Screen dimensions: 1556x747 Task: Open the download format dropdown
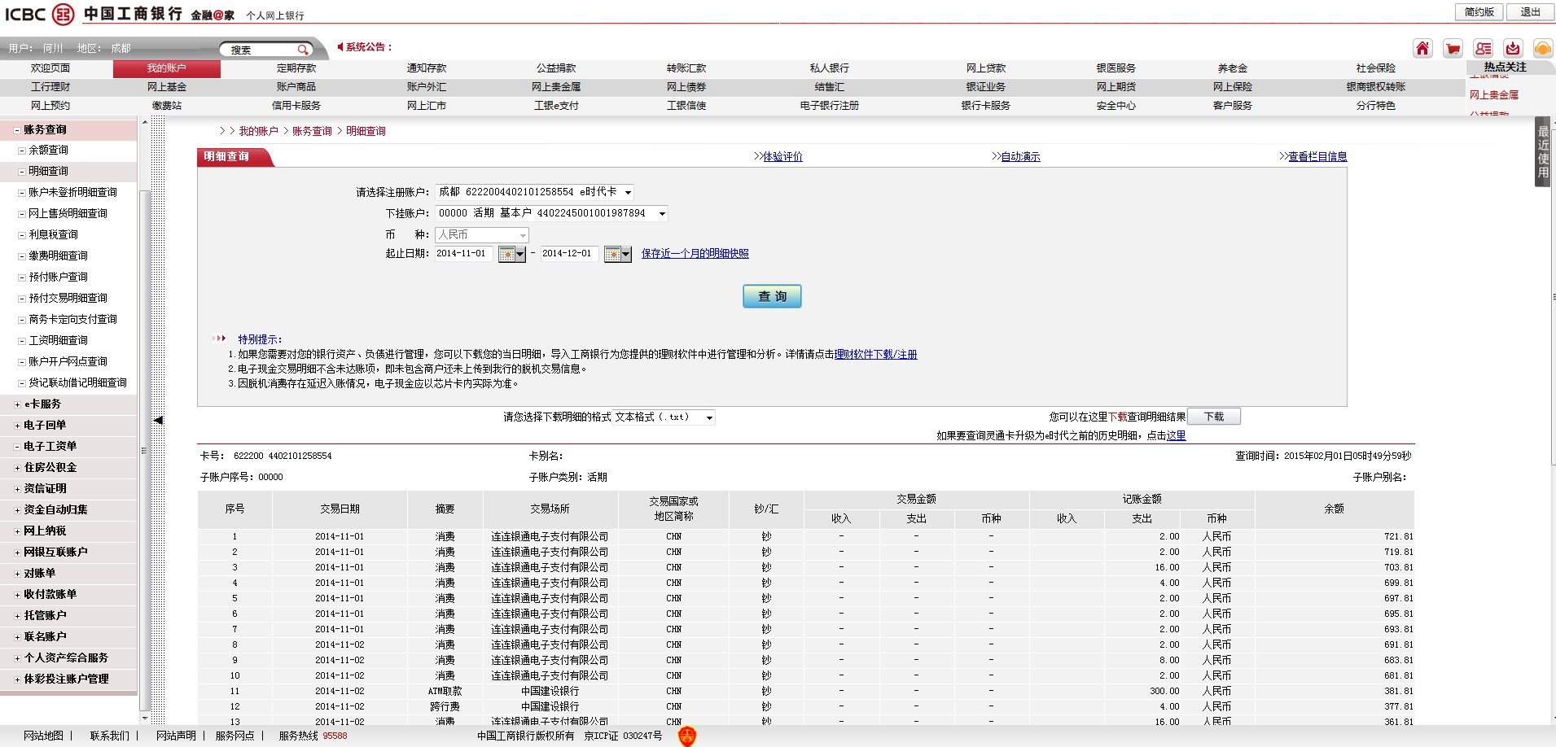709,418
